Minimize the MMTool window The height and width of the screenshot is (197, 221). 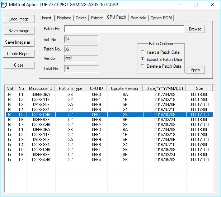pos(180,5)
